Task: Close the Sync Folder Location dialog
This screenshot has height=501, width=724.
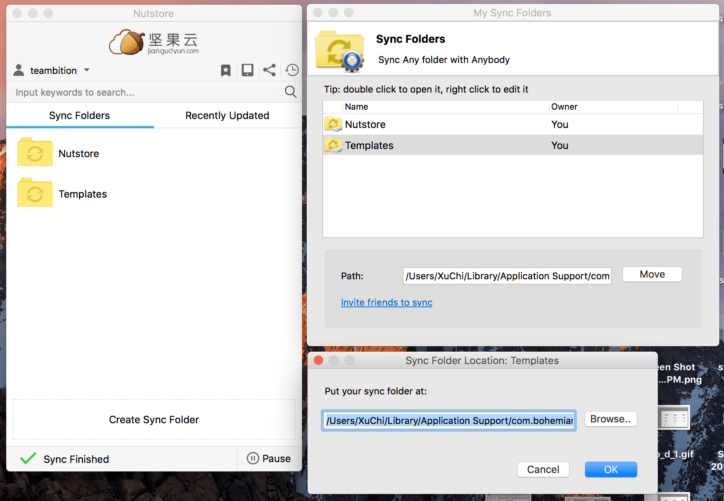Action: [318, 360]
